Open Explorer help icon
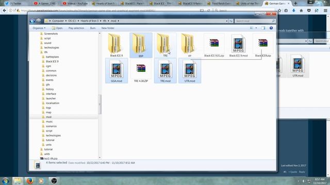This screenshot has height=185, width=330. (271, 28)
